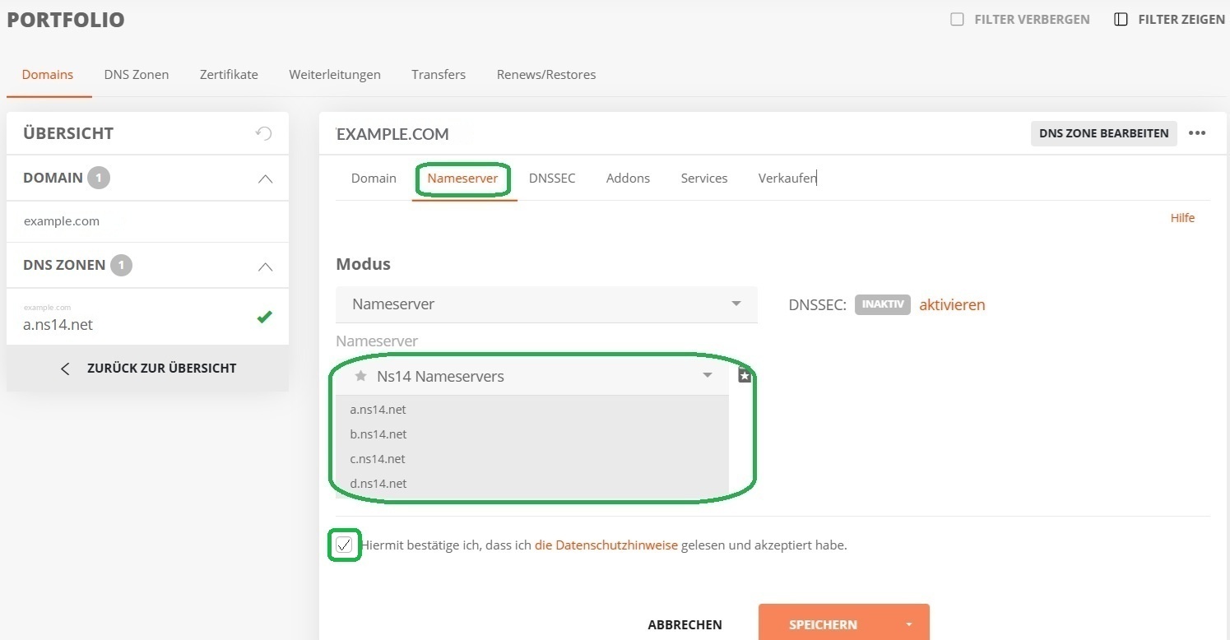
Task: Click the reset arrow icon beside ÜBERSICHT
Action: click(x=263, y=133)
